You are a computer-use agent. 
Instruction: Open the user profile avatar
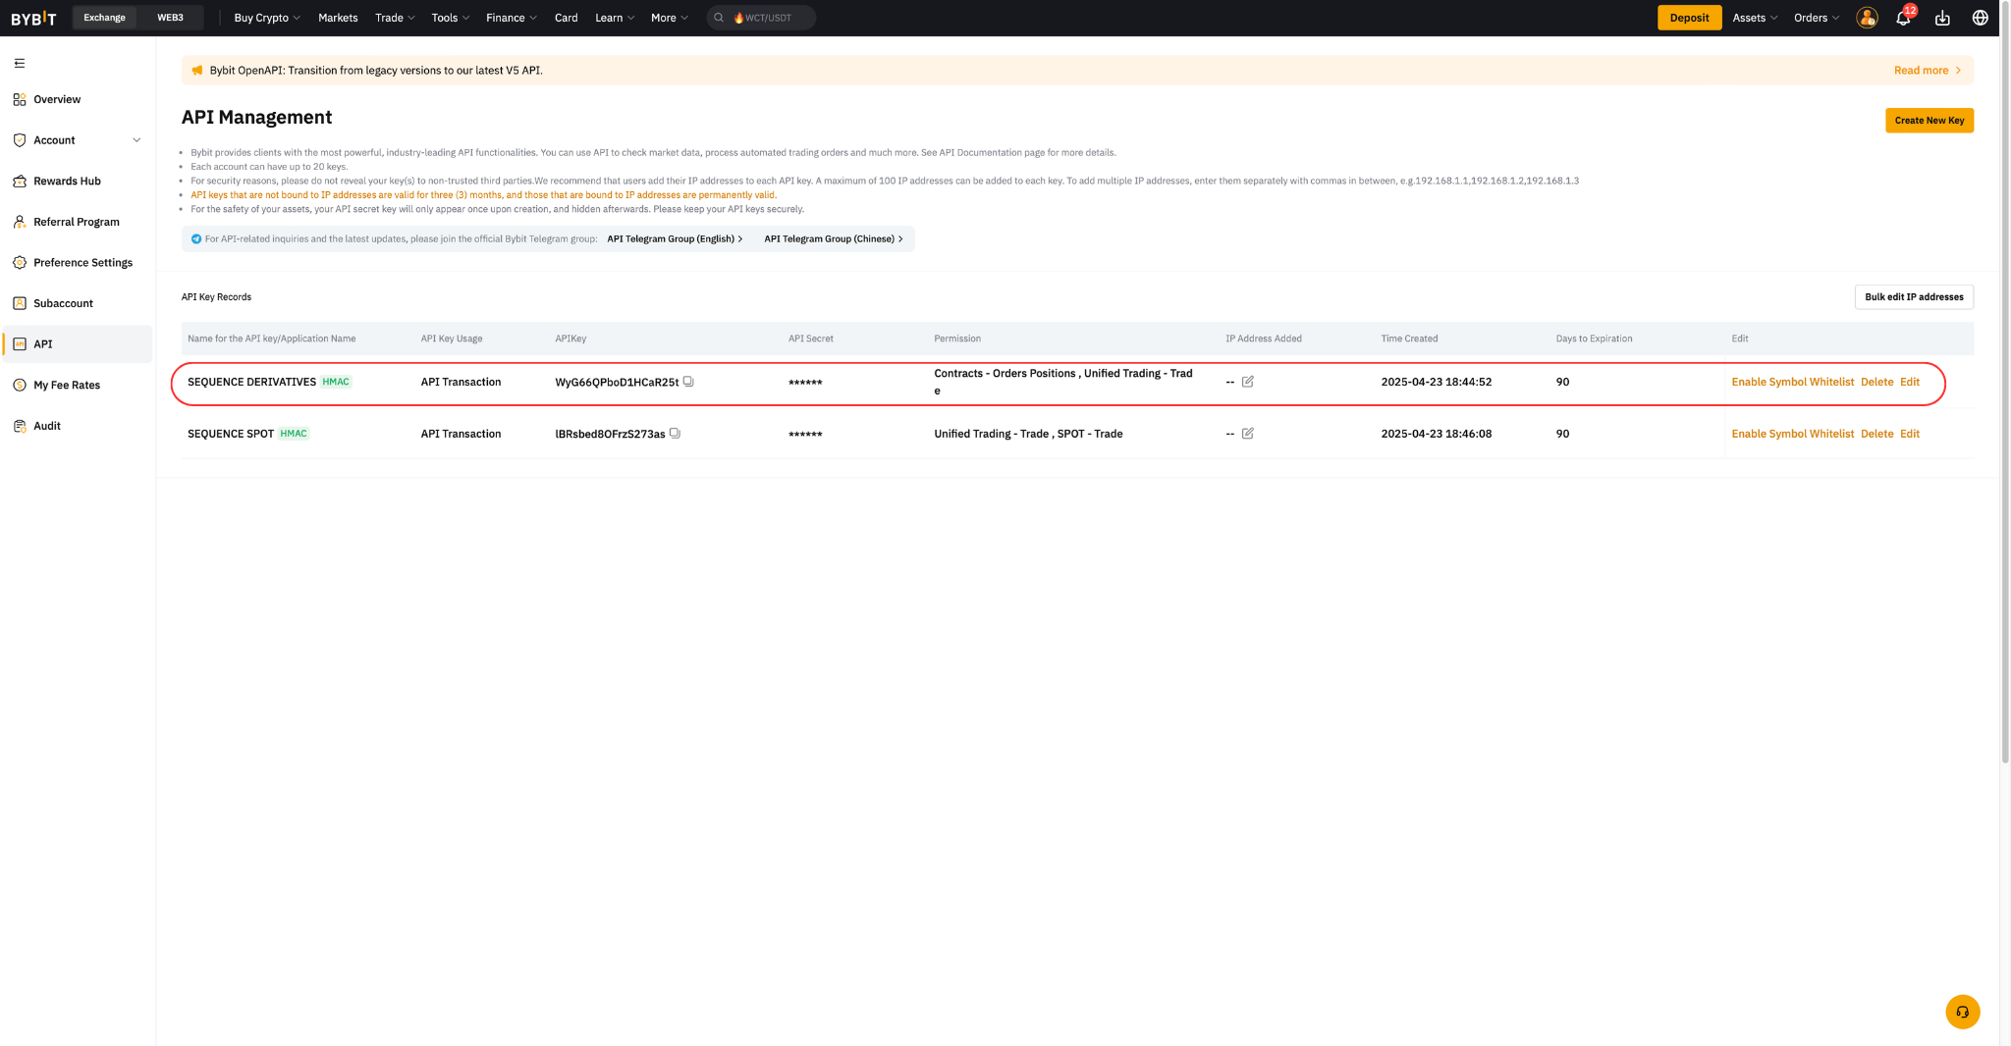pos(1867,18)
